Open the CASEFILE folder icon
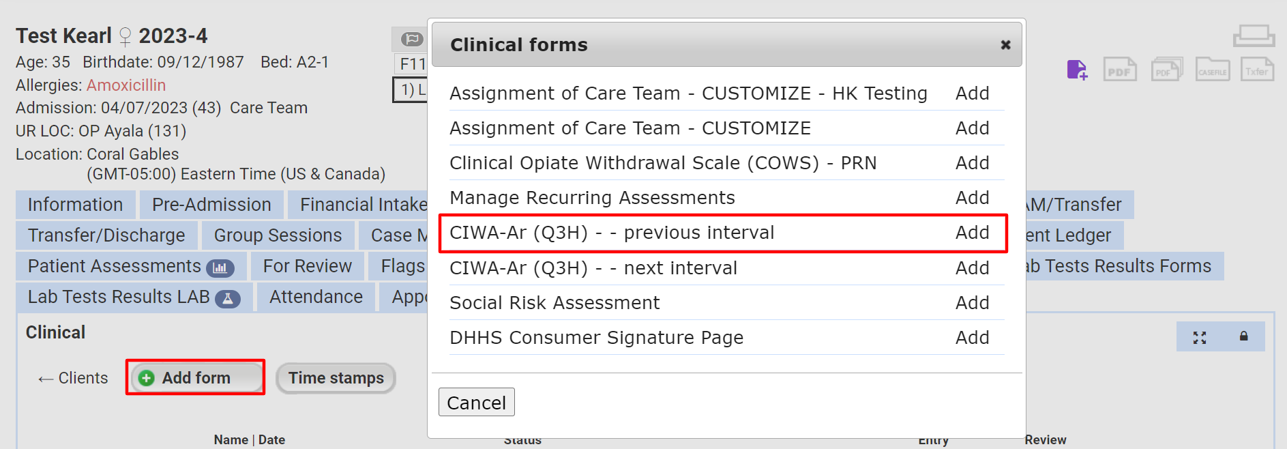 [x=1212, y=70]
